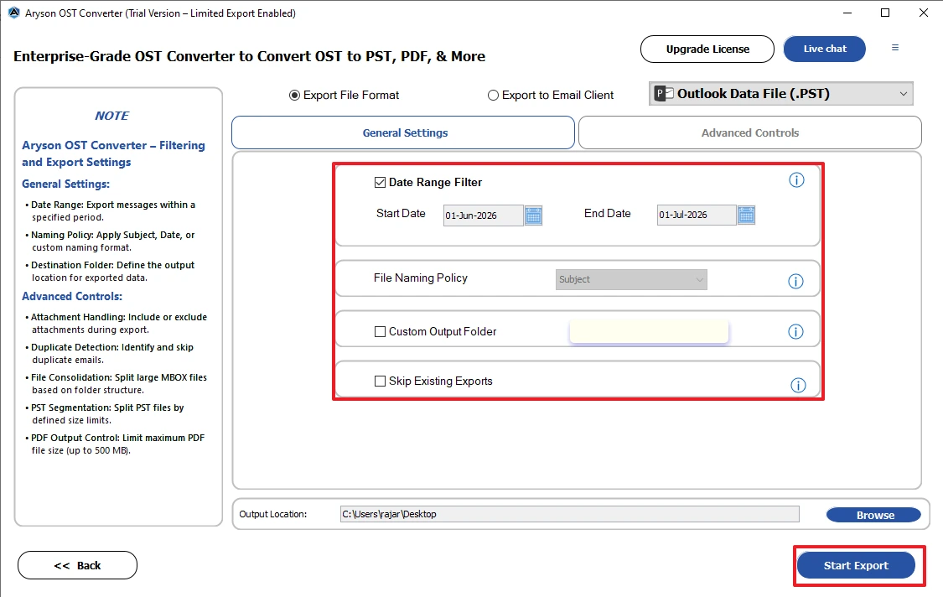
Task: Show info for File Naming Policy
Action: [x=795, y=281]
